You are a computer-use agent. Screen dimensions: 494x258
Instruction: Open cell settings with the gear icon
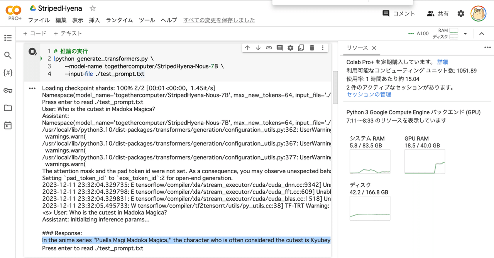click(290, 47)
